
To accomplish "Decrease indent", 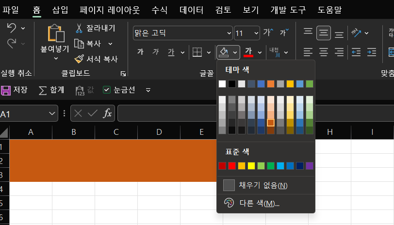I will (x=356, y=52).
